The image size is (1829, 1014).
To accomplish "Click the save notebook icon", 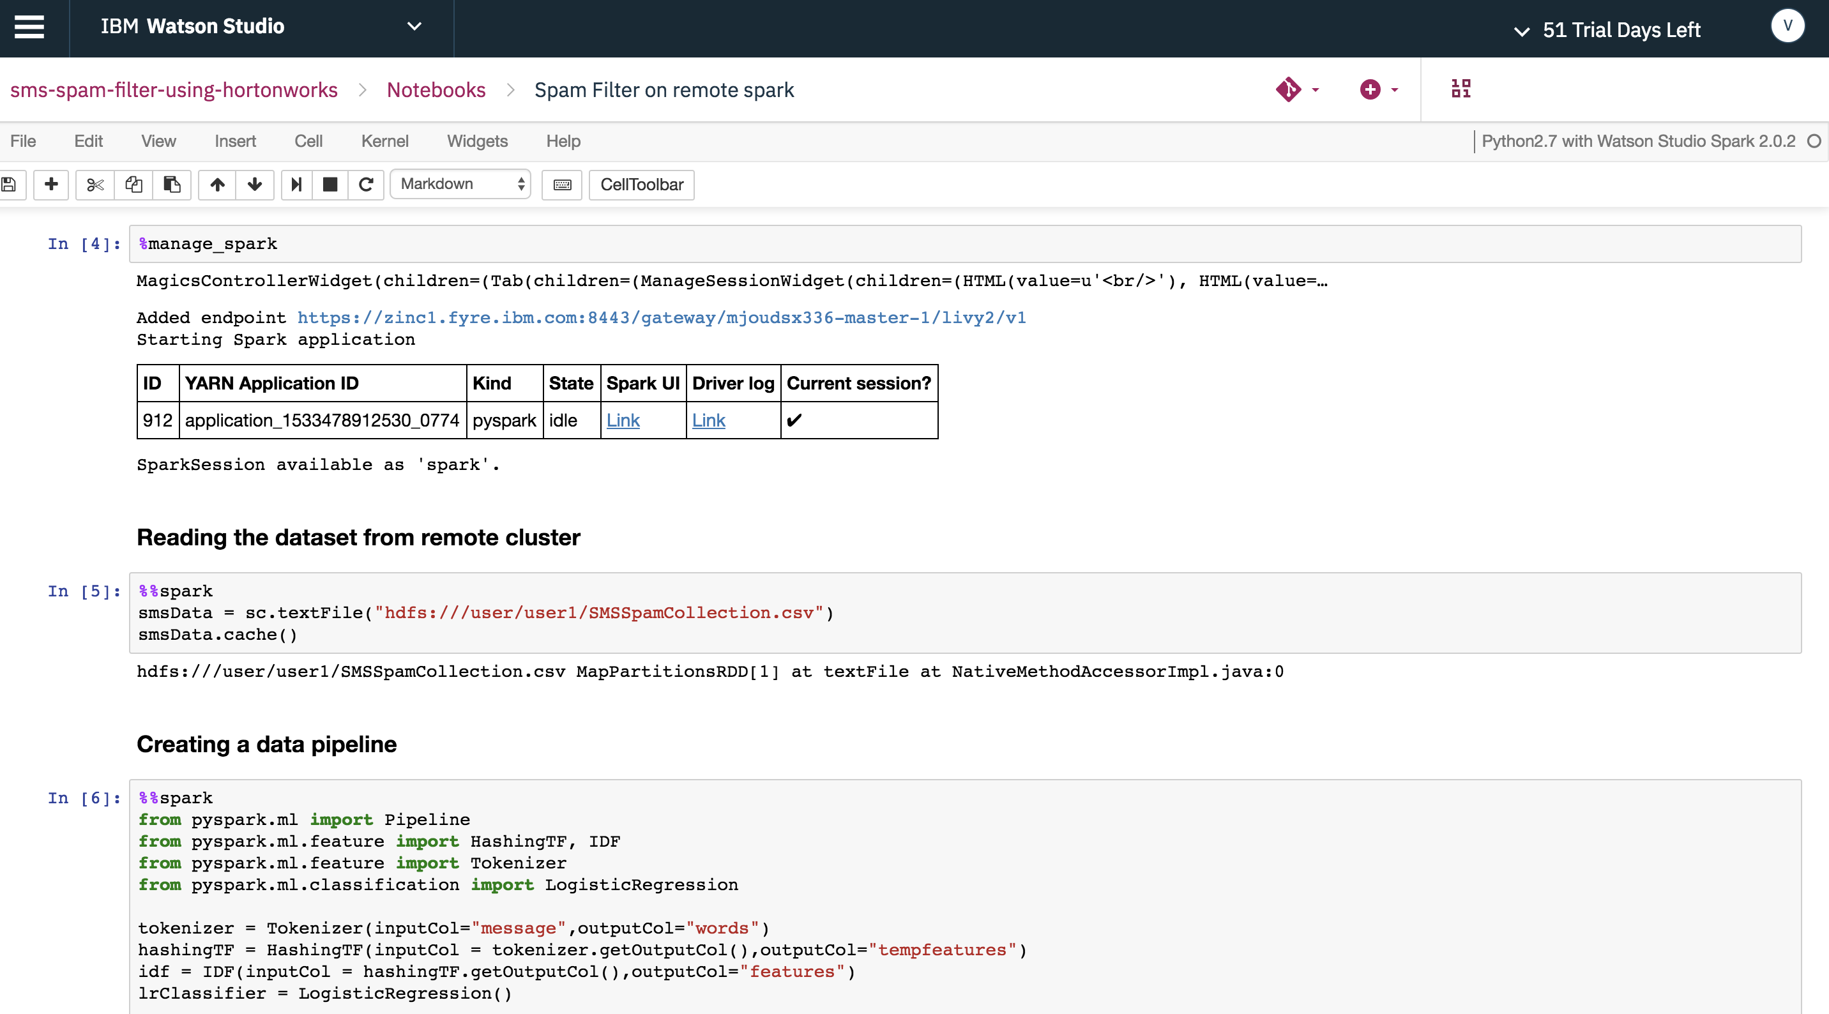I will click(9, 185).
